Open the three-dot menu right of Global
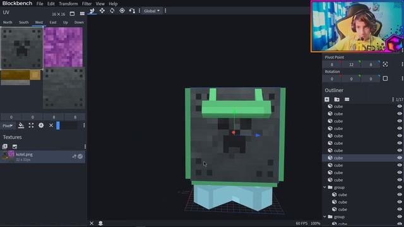 165,11
